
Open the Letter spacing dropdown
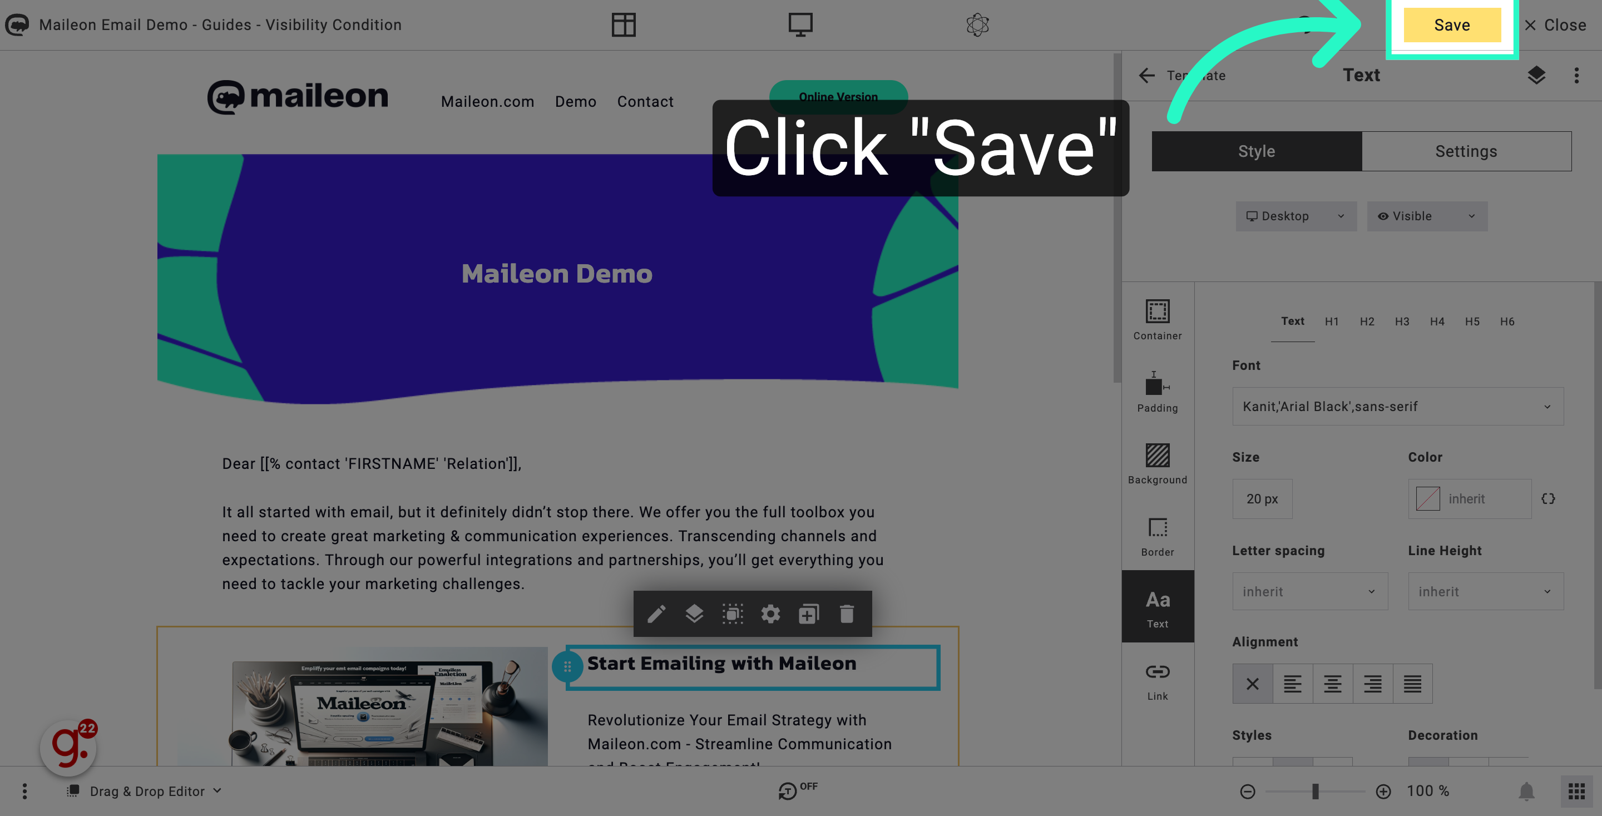[1310, 591]
